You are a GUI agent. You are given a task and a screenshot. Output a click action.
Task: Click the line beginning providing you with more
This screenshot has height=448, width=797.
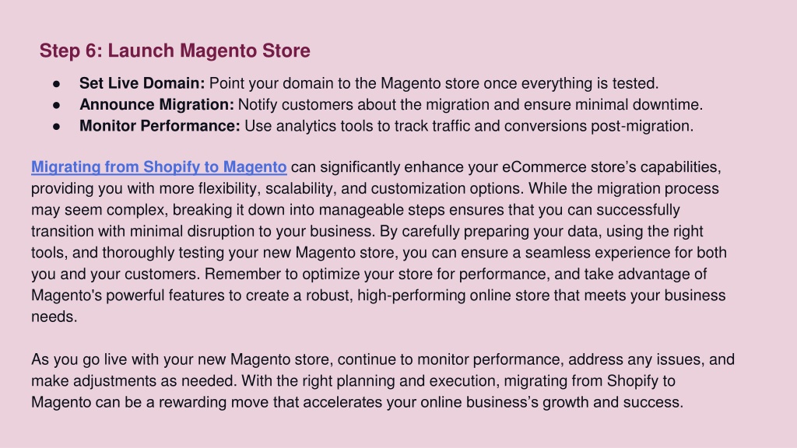click(375, 188)
